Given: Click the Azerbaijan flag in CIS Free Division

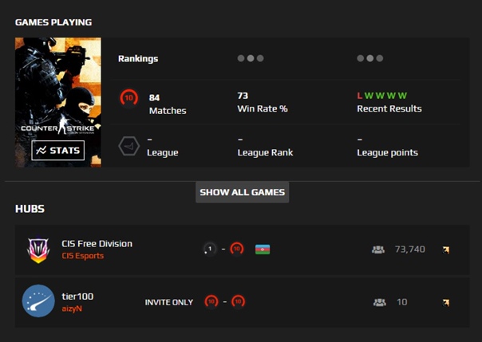Looking at the screenshot, I should pyautogui.click(x=263, y=250).
